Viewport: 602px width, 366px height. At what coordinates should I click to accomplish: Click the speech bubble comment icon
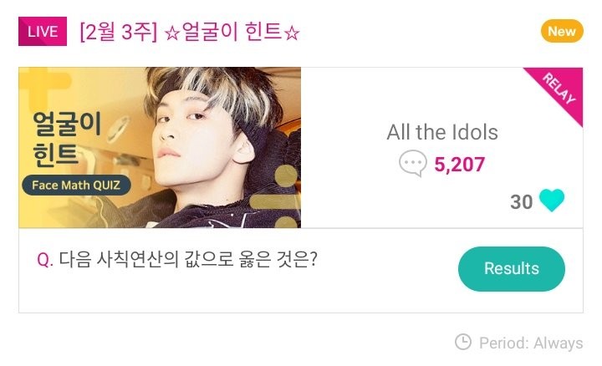click(413, 163)
